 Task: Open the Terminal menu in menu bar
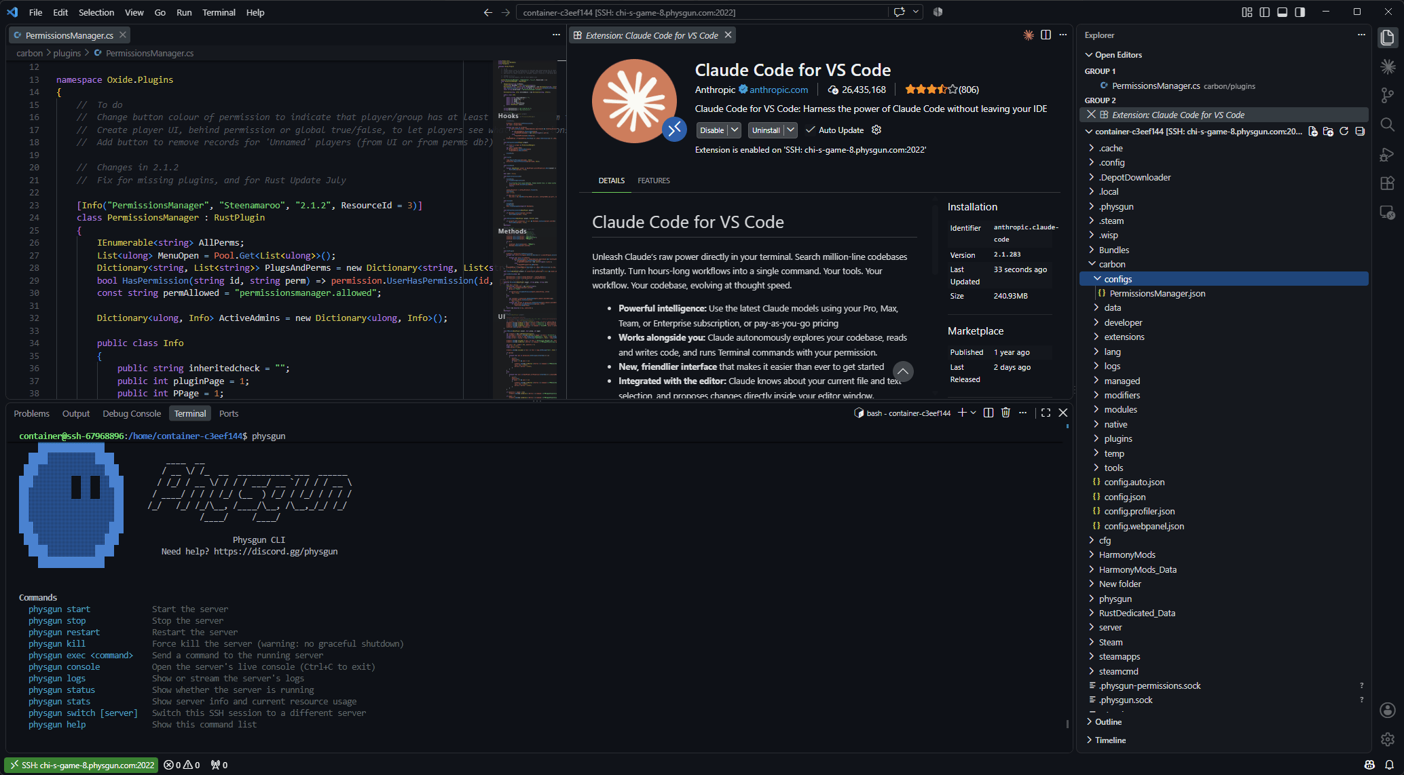click(x=219, y=12)
